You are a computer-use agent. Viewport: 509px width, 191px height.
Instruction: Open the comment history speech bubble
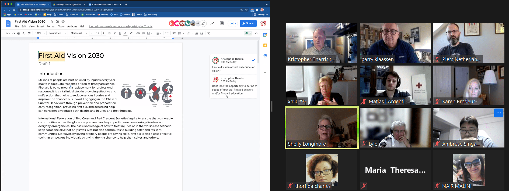coord(222,23)
